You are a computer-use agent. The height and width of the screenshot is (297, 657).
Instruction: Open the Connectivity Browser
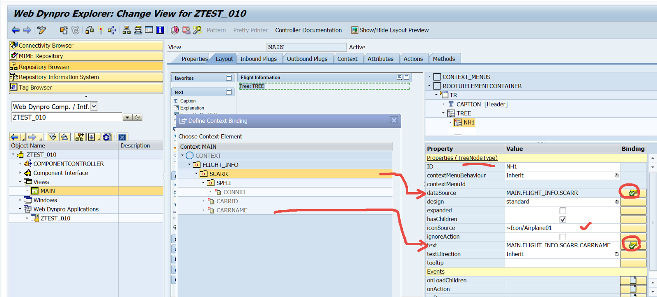pos(86,45)
